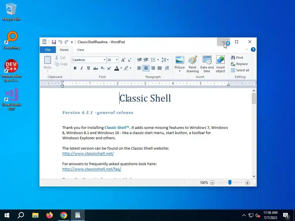Open the File menu tab
This screenshot has height=221, width=295.
tap(48, 50)
